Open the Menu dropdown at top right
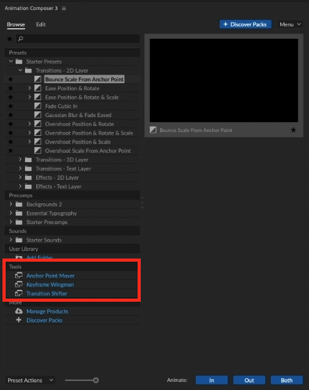309x390 pixels. (x=290, y=24)
